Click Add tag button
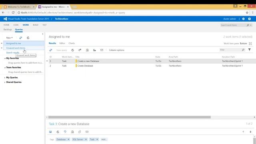Screen dimensions: 256x144 [104, 140]
